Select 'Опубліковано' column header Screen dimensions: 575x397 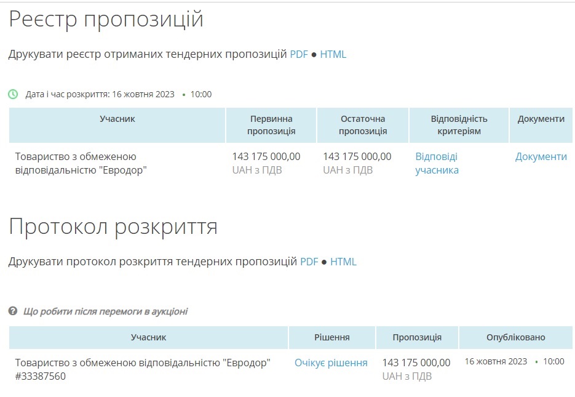point(515,337)
